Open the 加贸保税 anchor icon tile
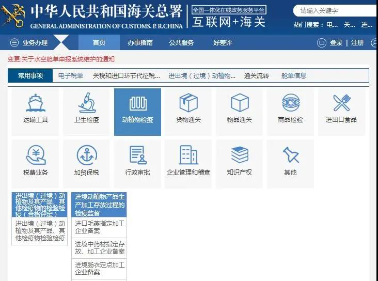Screen dimensions: 378x281 (86, 164)
